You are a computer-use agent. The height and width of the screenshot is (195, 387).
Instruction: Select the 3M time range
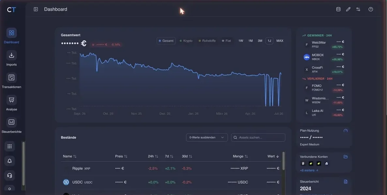260,41
